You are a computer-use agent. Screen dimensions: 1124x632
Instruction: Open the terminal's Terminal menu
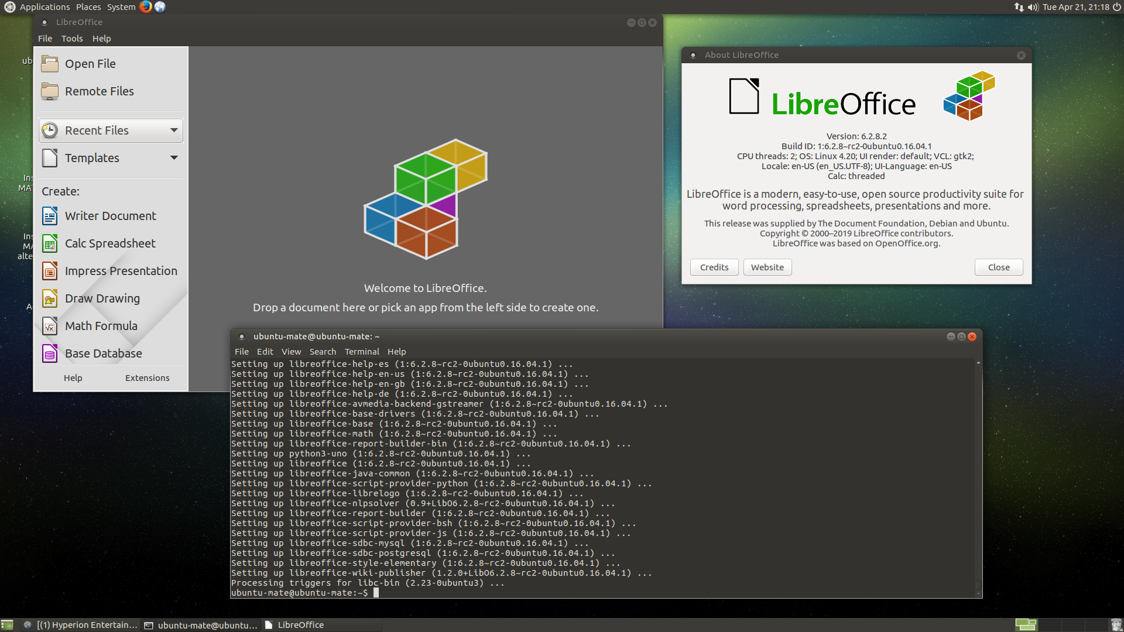click(362, 352)
